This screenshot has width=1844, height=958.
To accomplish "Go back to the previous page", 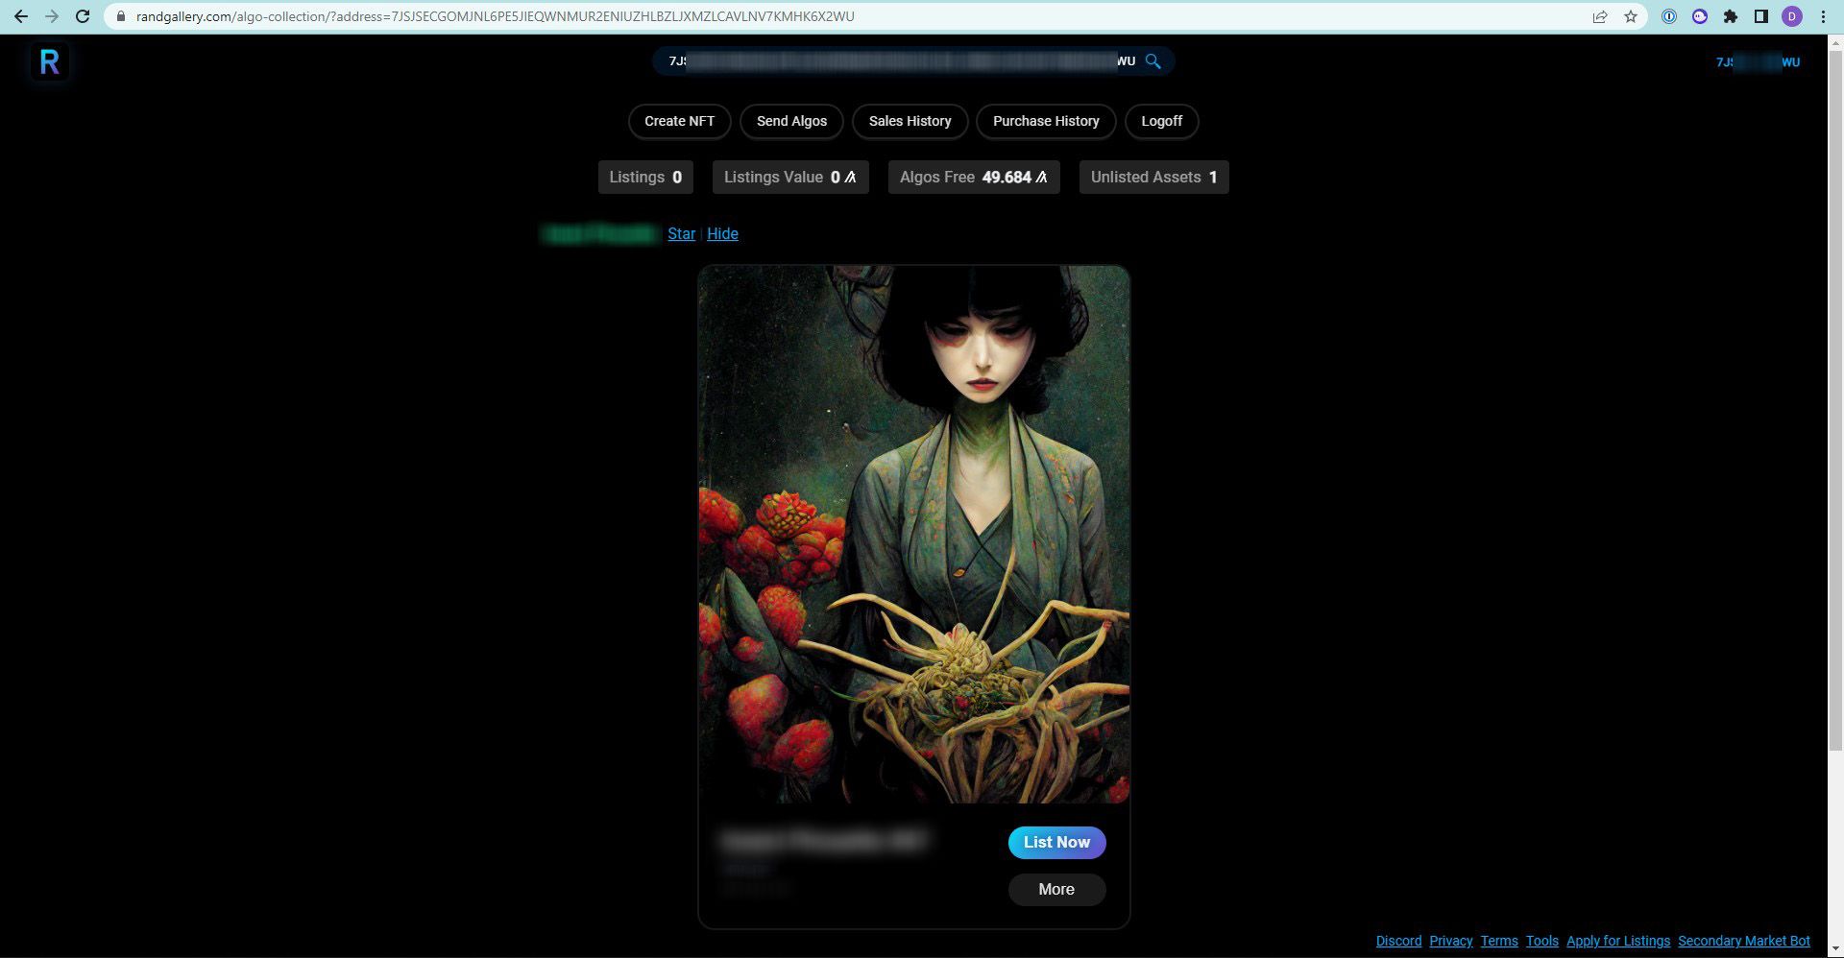I will point(21,16).
